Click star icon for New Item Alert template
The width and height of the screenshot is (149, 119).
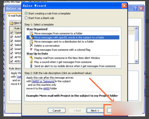[31, 58]
